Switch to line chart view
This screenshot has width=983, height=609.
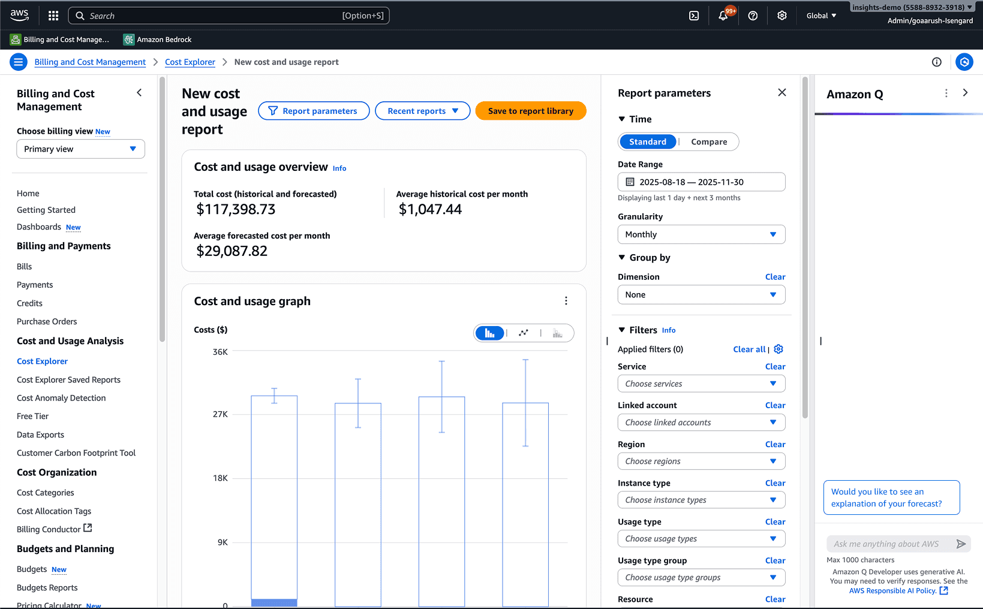(x=524, y=333)
